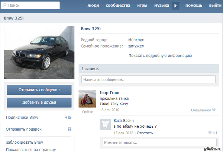
Task: Click the 15 дек 2012 comment date
Action: (x=123, y=133)
